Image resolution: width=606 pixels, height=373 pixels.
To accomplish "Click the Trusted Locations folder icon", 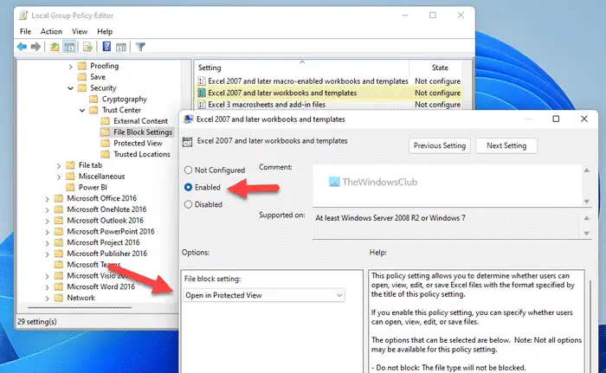I will (x=105, y=154).
